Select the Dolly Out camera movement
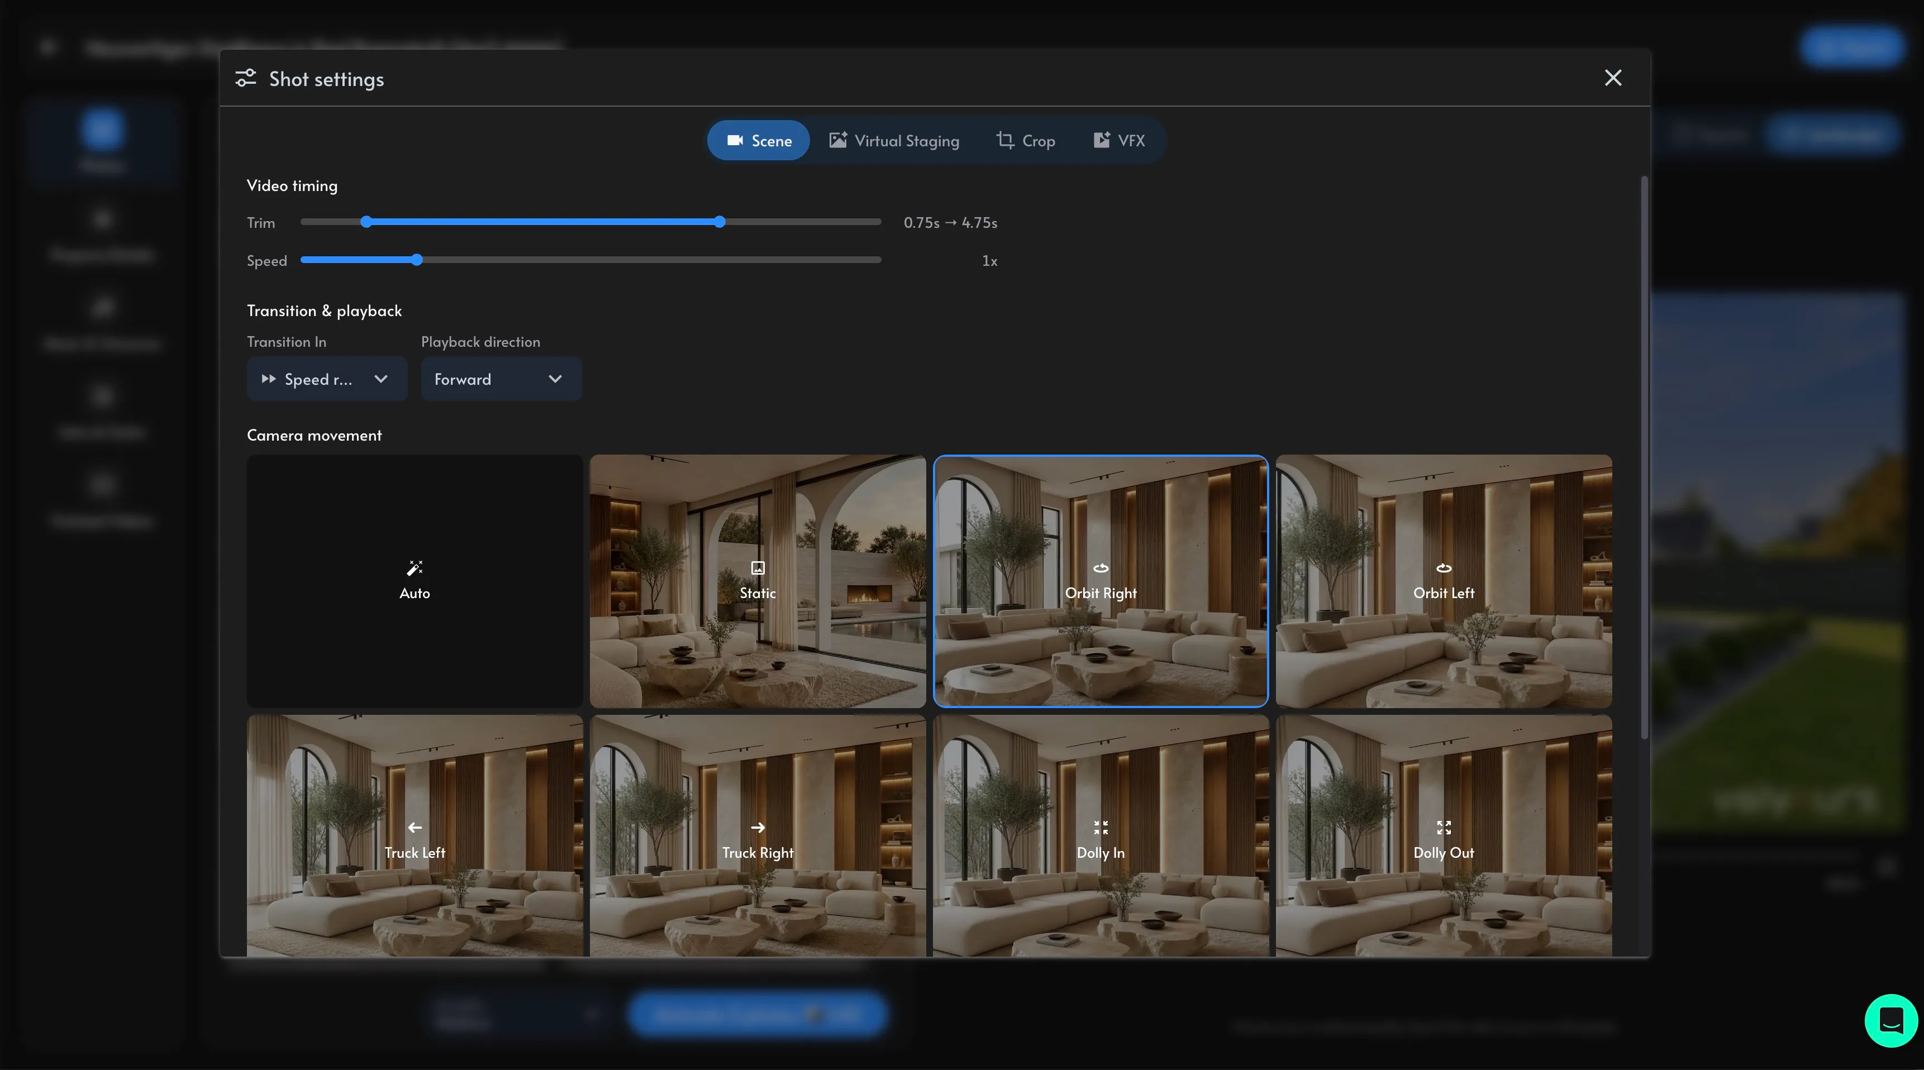The height and width of the screenshot is (1070, 1924). (1443, 835)
